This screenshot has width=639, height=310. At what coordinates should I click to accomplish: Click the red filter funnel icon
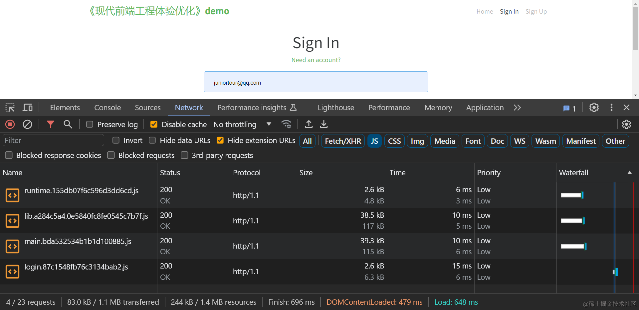[x=50, y=124]
